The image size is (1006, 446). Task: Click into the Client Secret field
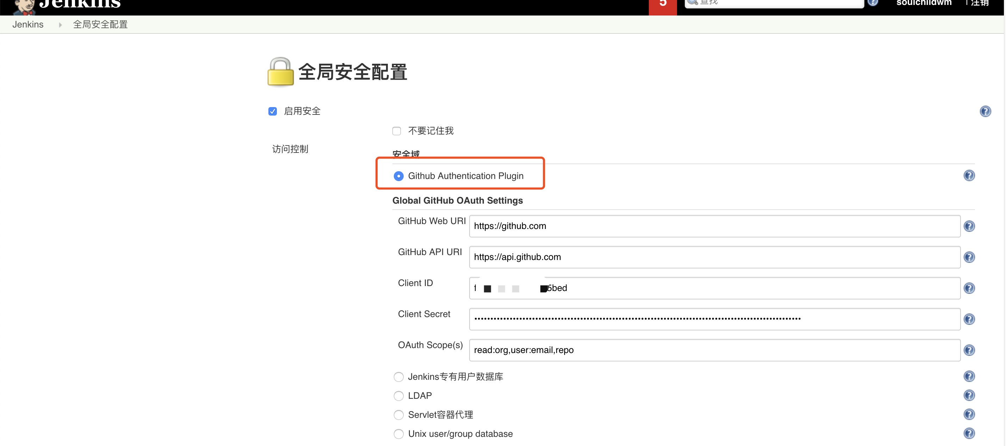714,319
